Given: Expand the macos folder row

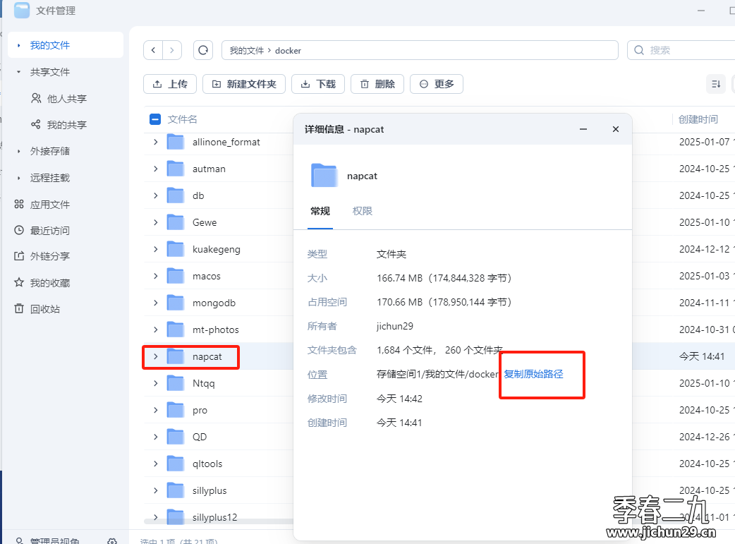Looking at the screenshot, I should pos(156,276).
